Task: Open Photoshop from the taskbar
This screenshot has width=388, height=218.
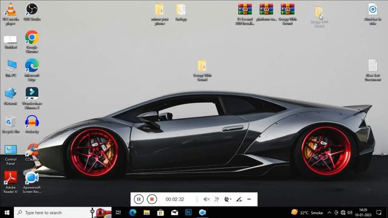Action: tap(189, 213)
